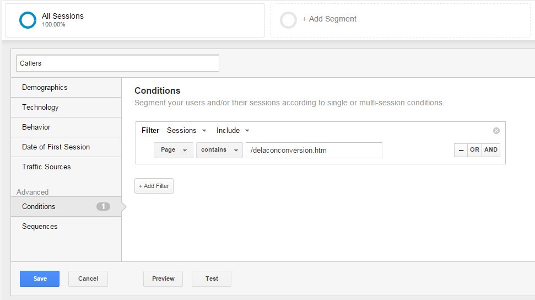Add an AND condition

tap(491, 150)
